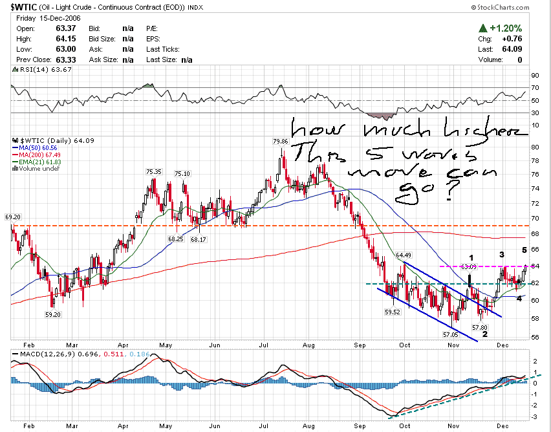Click the 90 level on the RSI axis
Screen dimensions: 551x432
[x=535, y=75]
